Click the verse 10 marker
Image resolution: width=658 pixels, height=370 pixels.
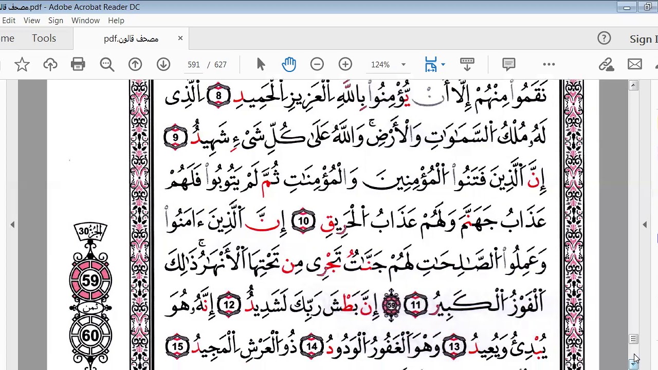click(x=303, y=222)
